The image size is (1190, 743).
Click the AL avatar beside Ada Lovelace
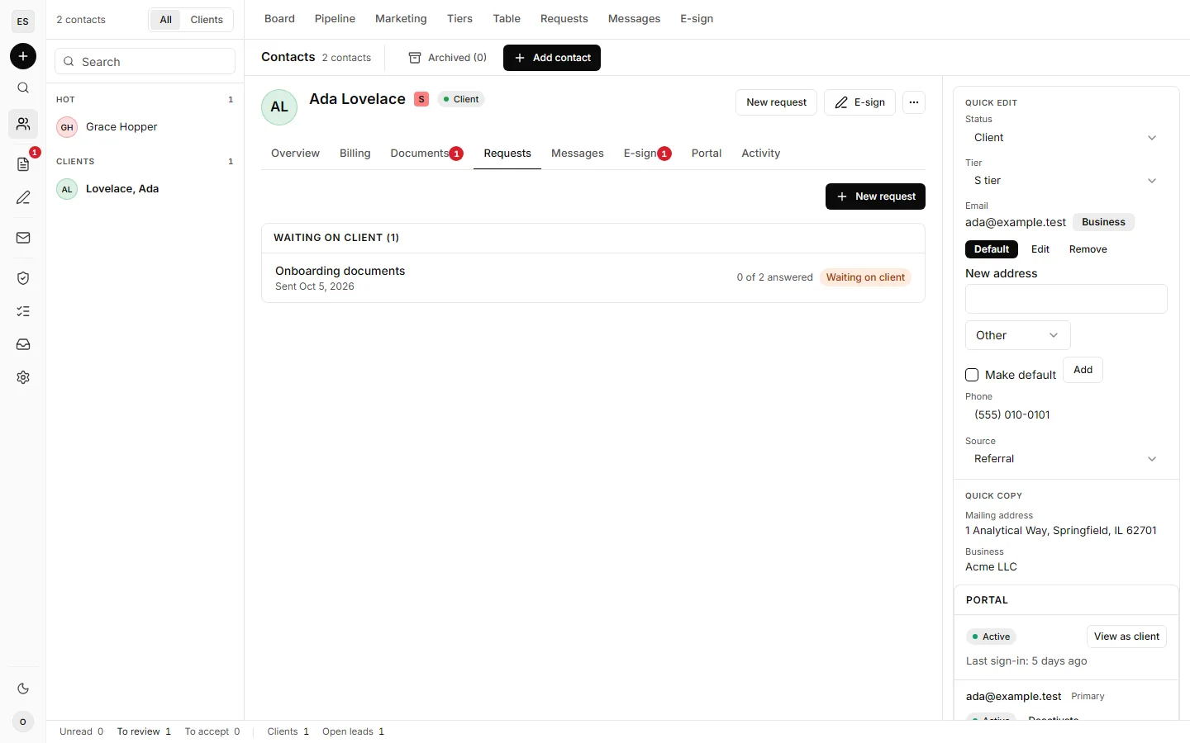point(279,107)
